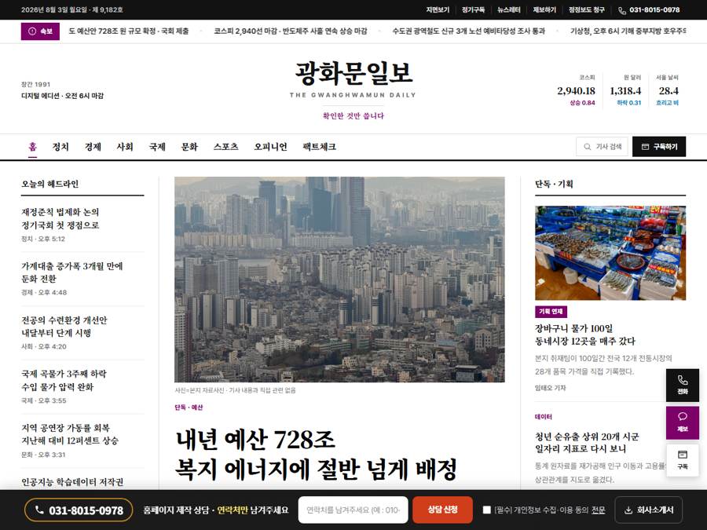Image resolution: width=707 pixels, height=530 pixels.
Task: Click the floating 전화 phone button
Action: (682, 385)
